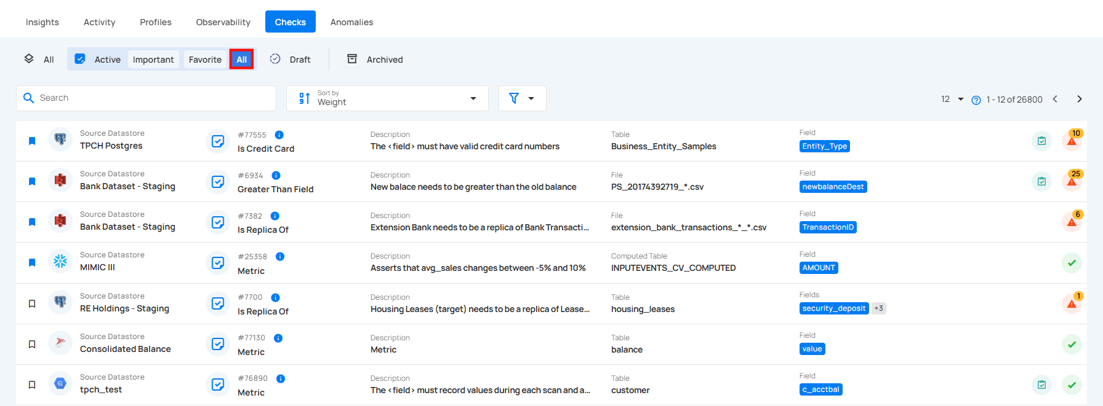The height and width of the screenshot is (406, 1103).
Task: Toggle the Active filter checkbox
Action: (x=80, y=59)
